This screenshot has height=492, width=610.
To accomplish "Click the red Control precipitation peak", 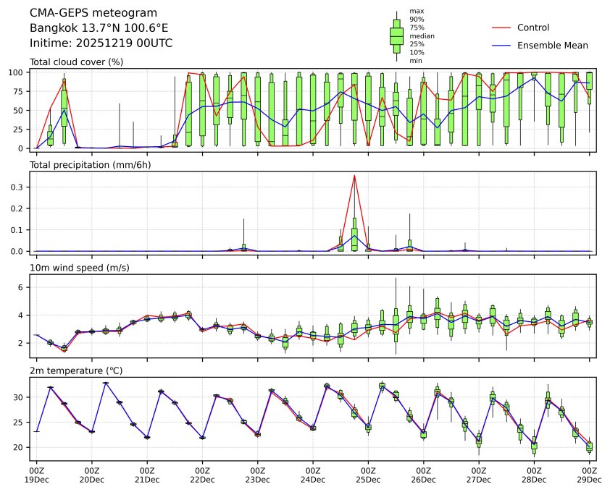I will click(354, 176).
